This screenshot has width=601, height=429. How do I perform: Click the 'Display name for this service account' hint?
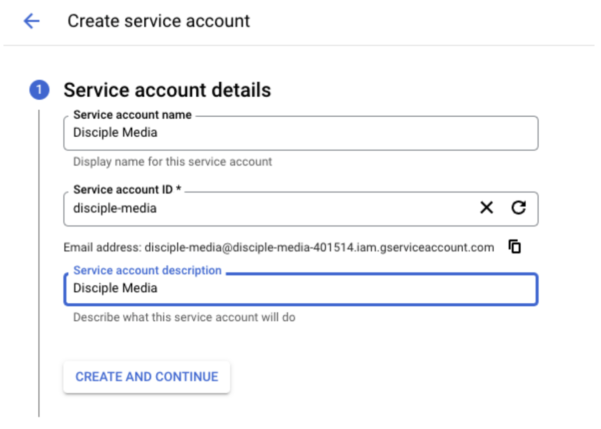click(172, 162)
